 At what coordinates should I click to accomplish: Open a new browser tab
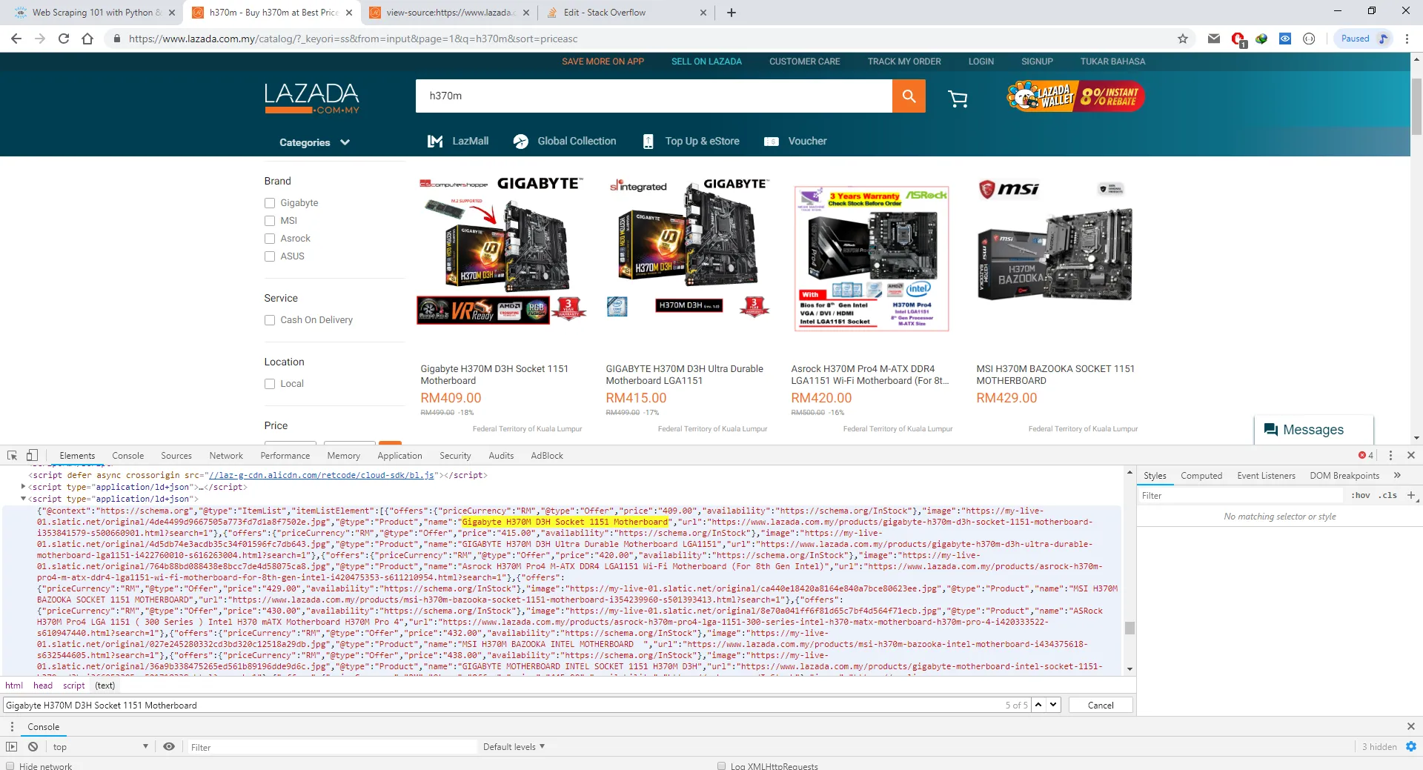tap(731, 13)
